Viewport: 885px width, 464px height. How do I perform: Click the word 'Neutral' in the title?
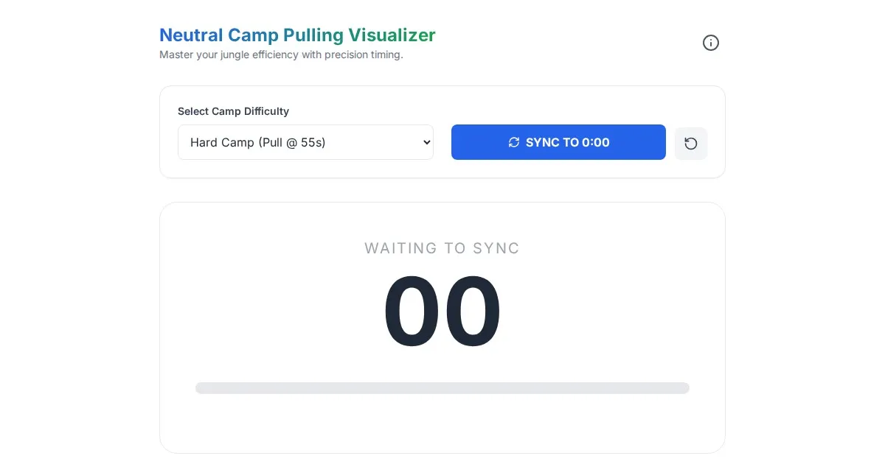point(191,35)
